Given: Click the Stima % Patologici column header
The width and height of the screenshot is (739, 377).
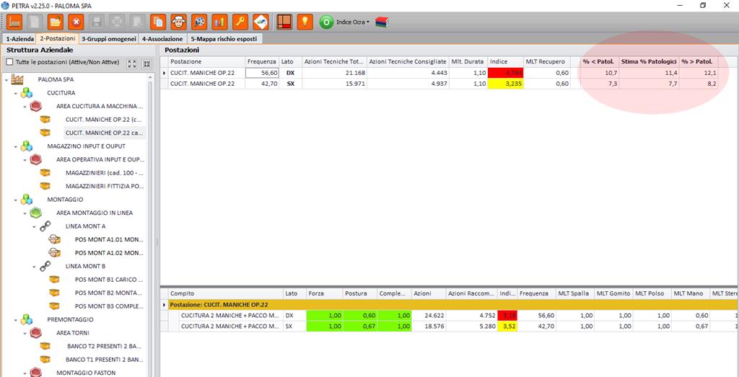Looking at the screenshot, I should point(649,62).
